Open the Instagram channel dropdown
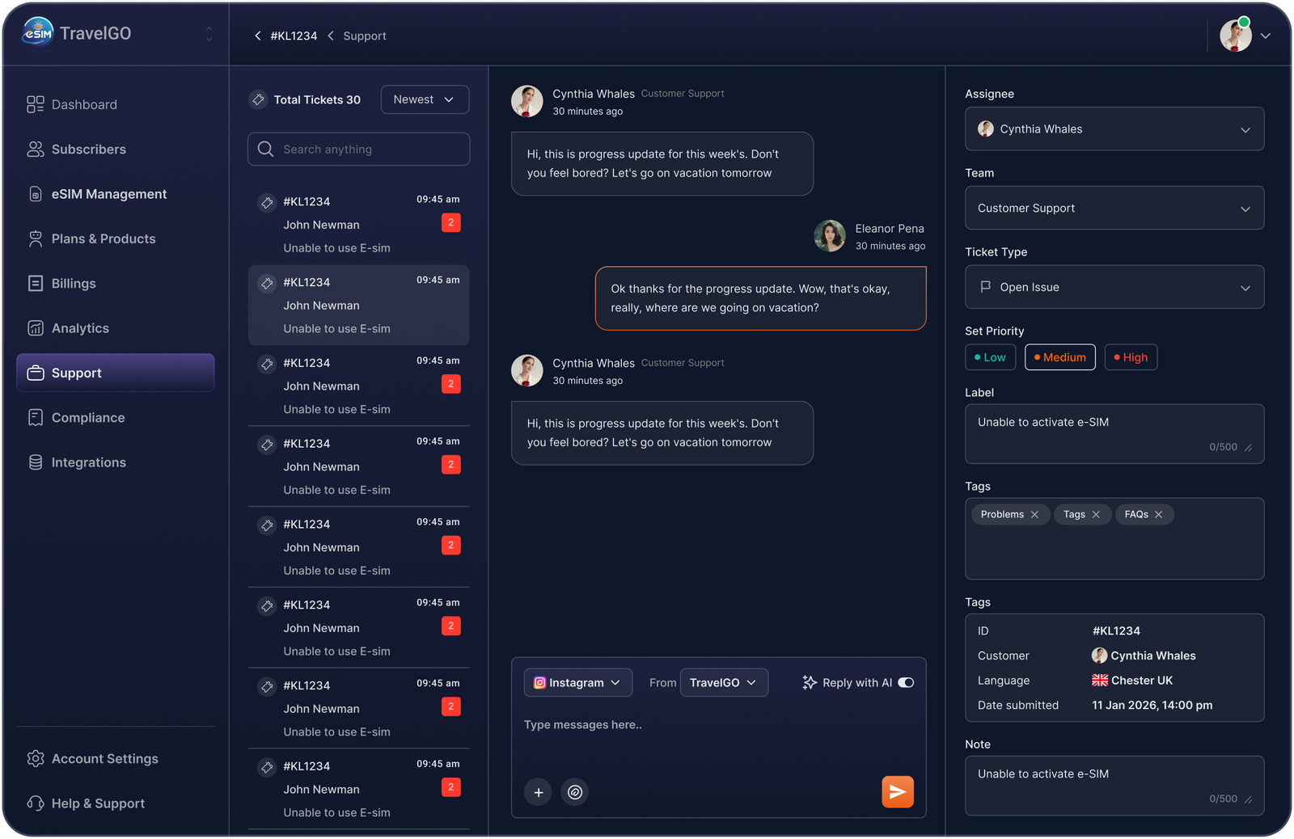This screenshot has width=1294, height=839. 577,683
